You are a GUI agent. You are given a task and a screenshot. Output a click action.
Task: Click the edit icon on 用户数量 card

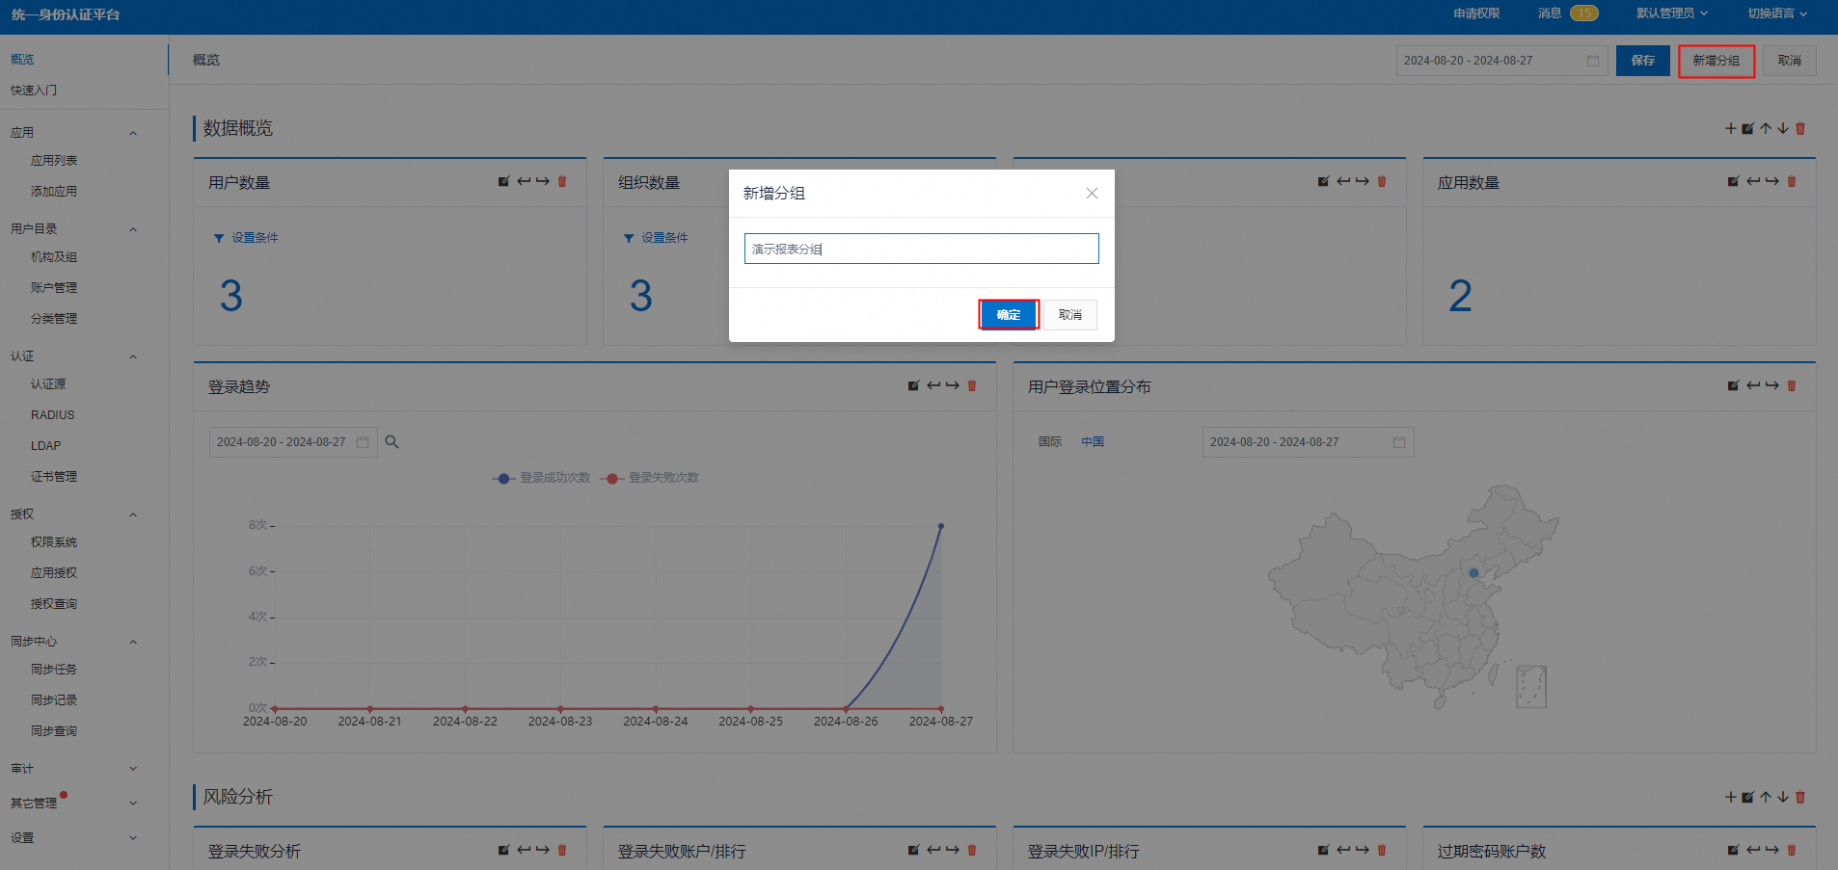pos(503,181)
